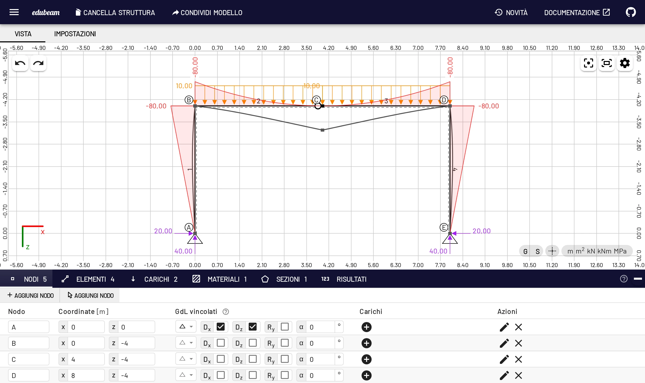Open support type dropdown for node D
This screenshot has width=645, height=383.
tap(186, 375)
